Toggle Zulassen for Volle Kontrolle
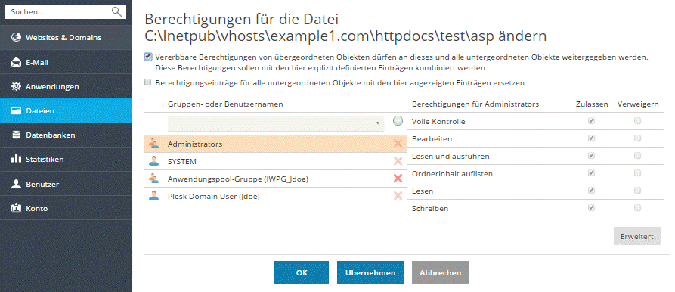 [592, 121]
